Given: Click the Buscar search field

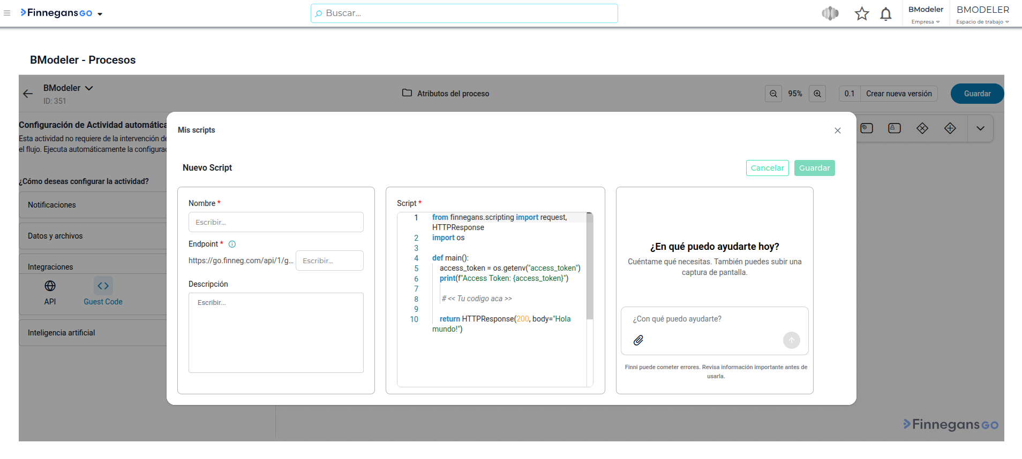Looking at the screenshot, I should pyautogui.click(x=464, y=13).
